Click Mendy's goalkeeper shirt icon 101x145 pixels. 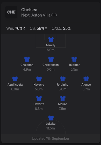point(51,40)
